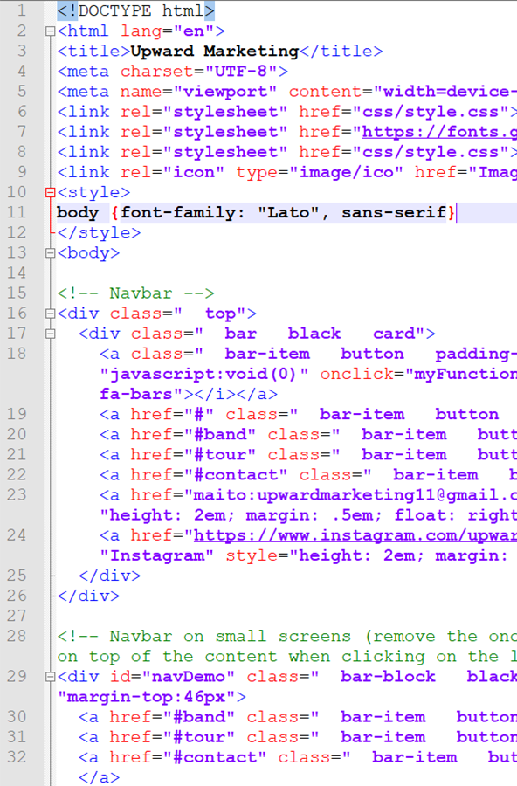The width and height of the screenshot is (517, 786).
Task: Click the "#band" href on line 30
Action: 198,717
